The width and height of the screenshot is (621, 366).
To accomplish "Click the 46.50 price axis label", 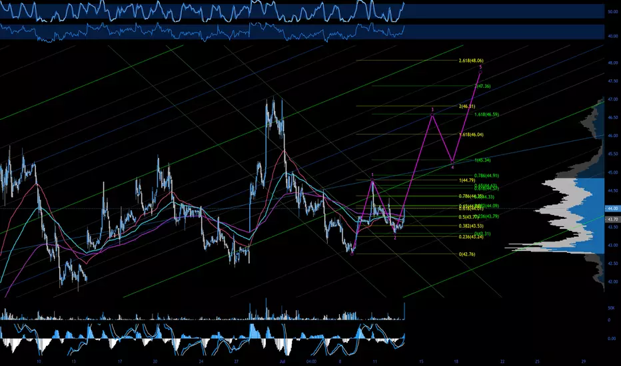I will coord(613,118).
